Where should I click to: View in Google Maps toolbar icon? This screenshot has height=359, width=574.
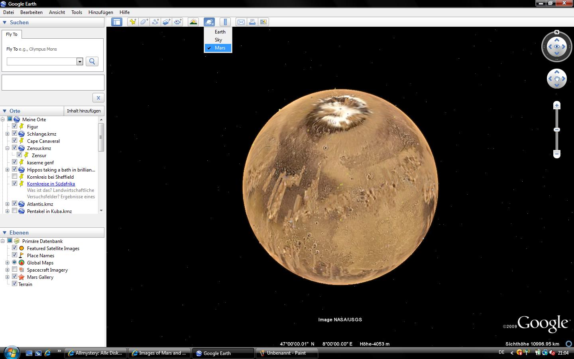(x=263, y=22)
